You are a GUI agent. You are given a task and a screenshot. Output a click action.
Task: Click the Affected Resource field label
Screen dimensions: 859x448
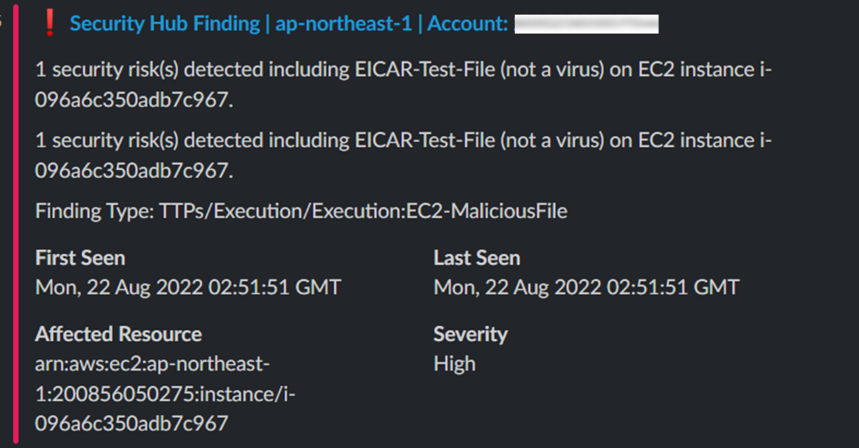pyautogui.click(x=118, y=334)
